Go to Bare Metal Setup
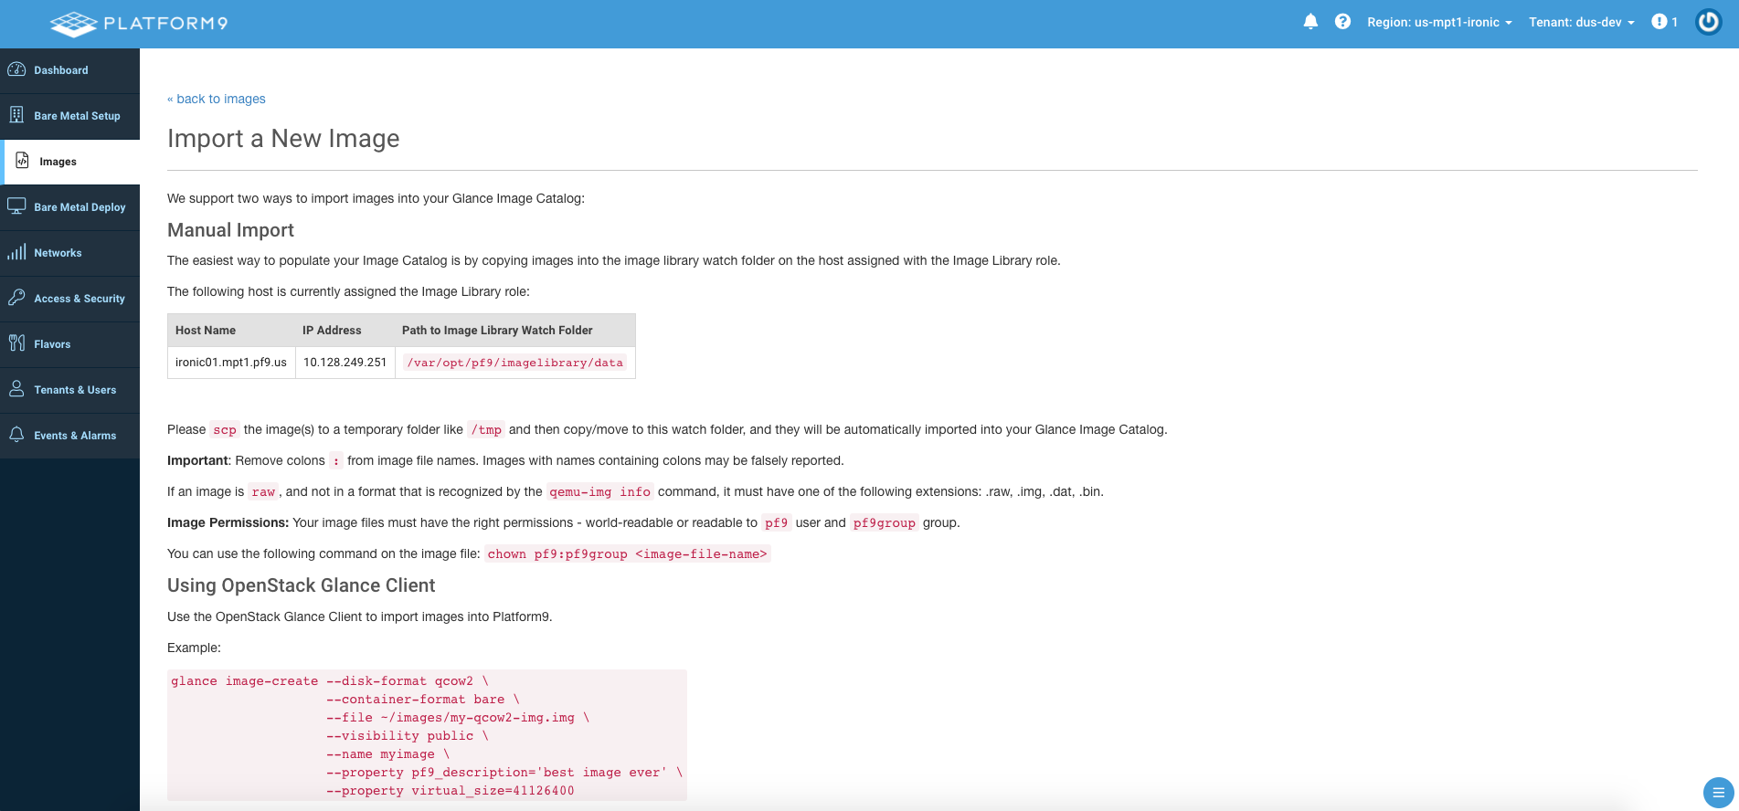The width and height of the screenshot is (1739, 811). pyautogui.click(x=69, y=116)
